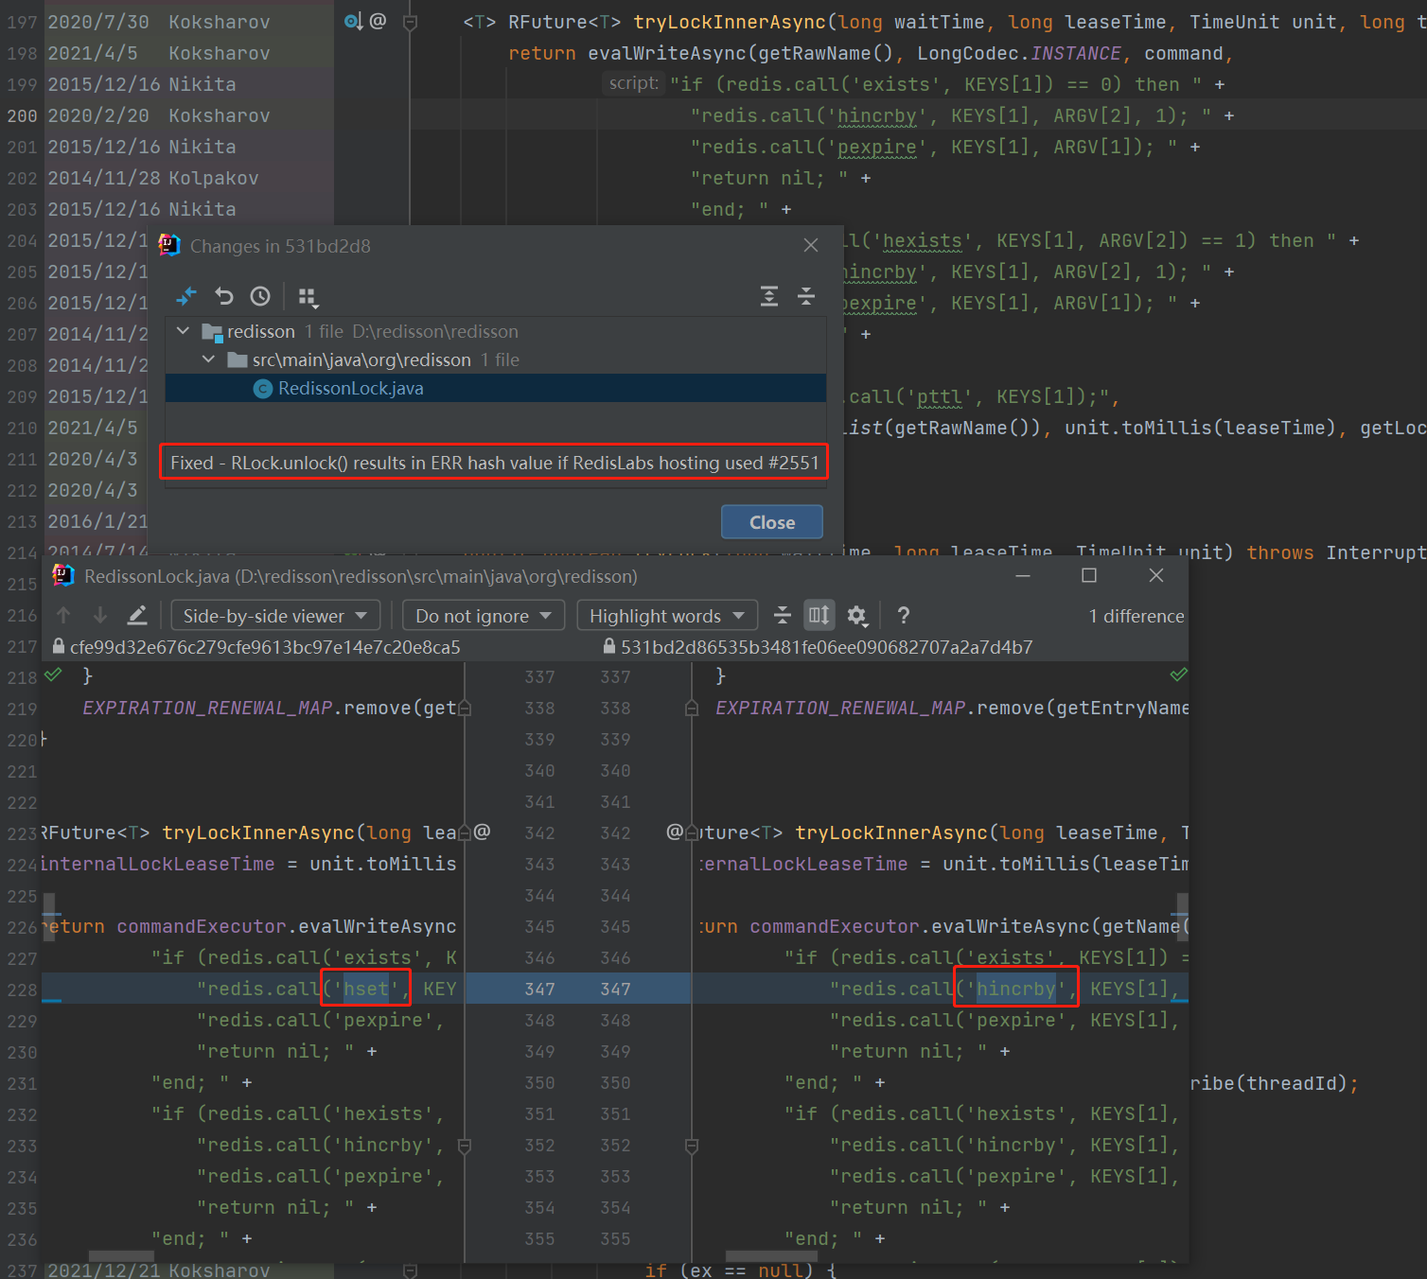Open the Side-by-side viewer dropdown
The width and height of the screenshot is (1427, 1279).
point(275,616)
